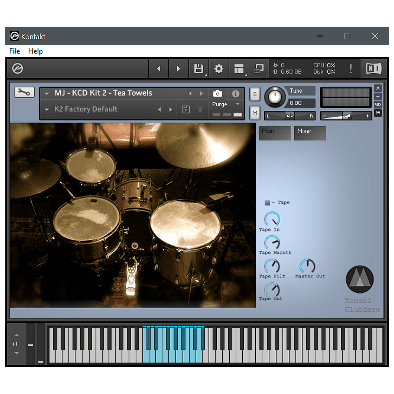
Task: Click the Master Out knob
Action: (307, 266)
